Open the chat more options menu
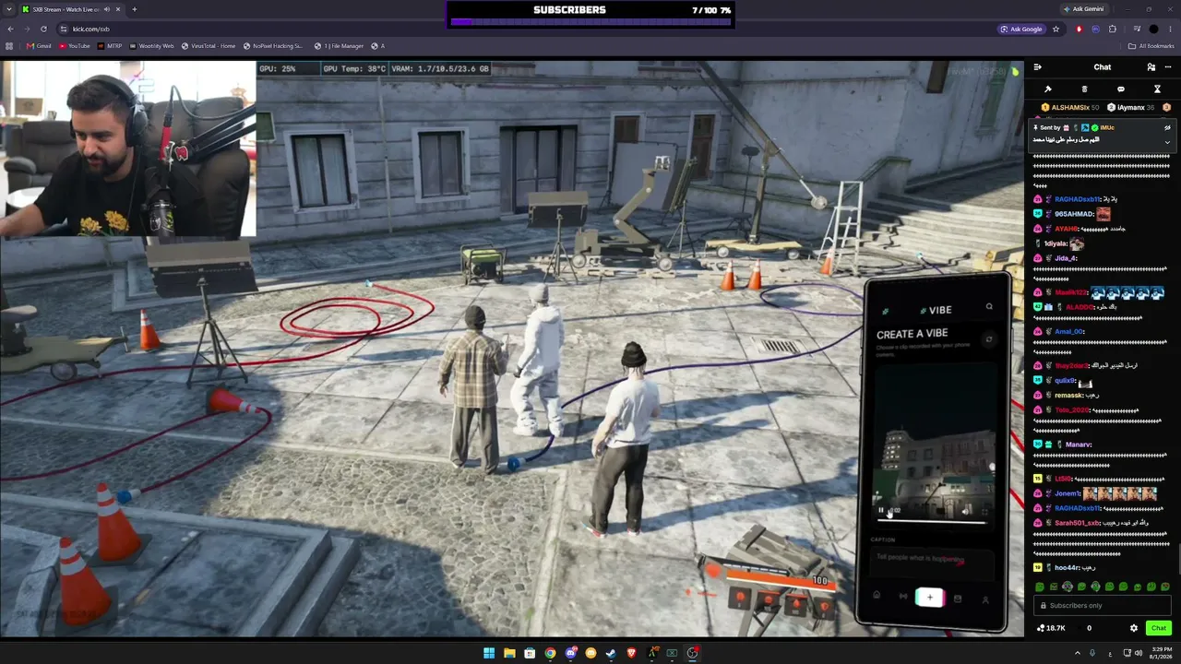This screenshot has height=664, width=1181. pyautogui.click(x=1169, y=67)
